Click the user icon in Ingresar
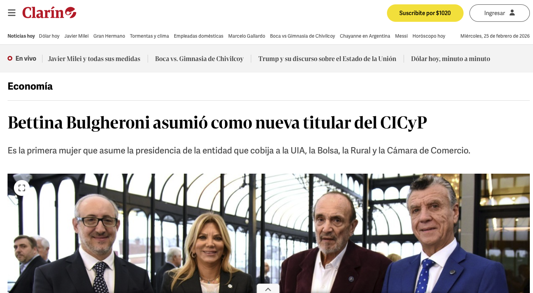The image size is (533, 293). (x=512, y=13)
